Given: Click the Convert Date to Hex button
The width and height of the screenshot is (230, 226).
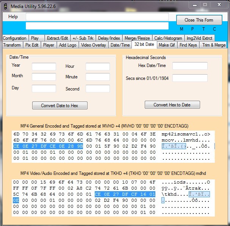Looking at the screenshot, I should click(60, 106).
